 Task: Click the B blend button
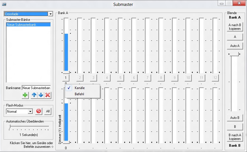(x=235, y=127)
